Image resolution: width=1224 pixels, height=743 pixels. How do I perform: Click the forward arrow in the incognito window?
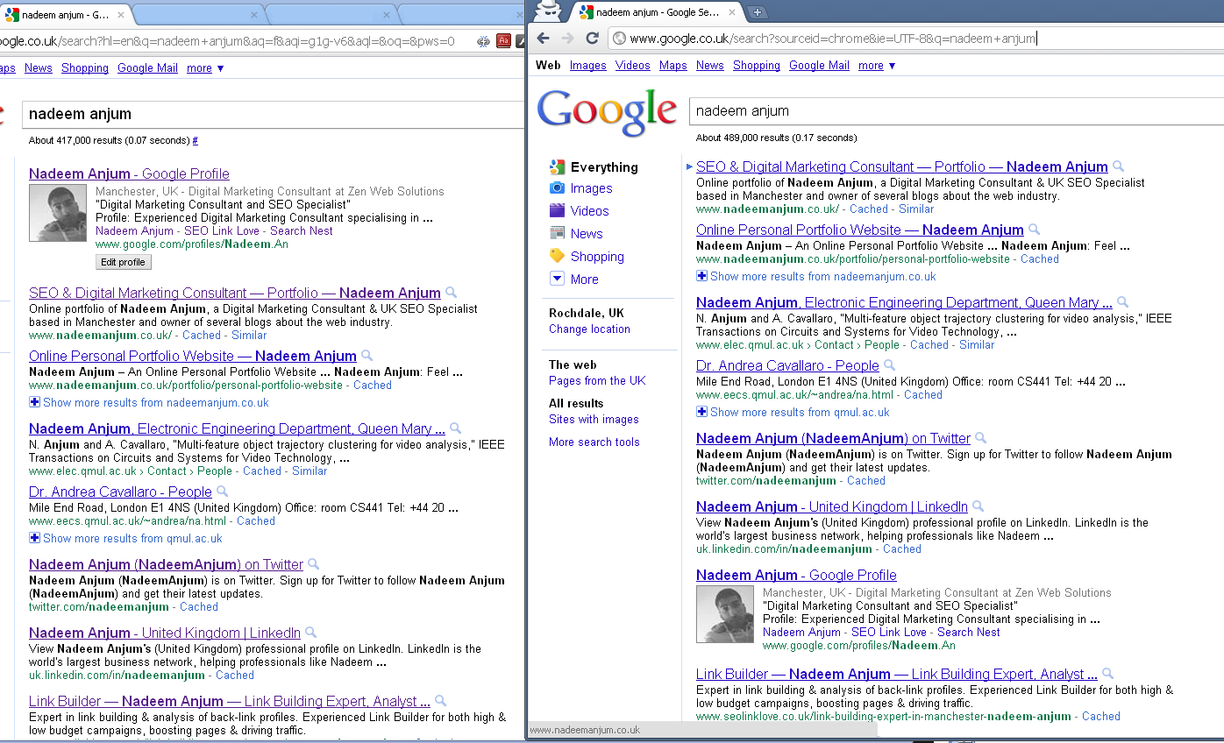pos(567,38)
